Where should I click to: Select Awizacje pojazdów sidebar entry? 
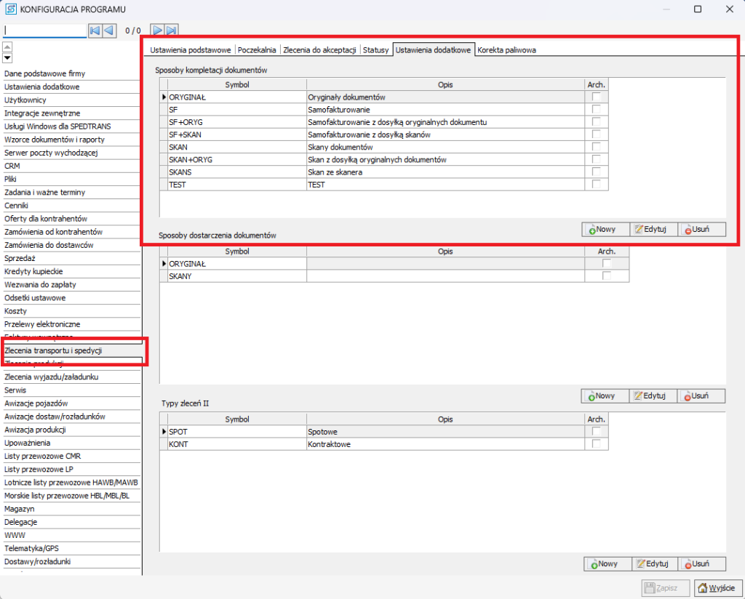pos(71,403)
